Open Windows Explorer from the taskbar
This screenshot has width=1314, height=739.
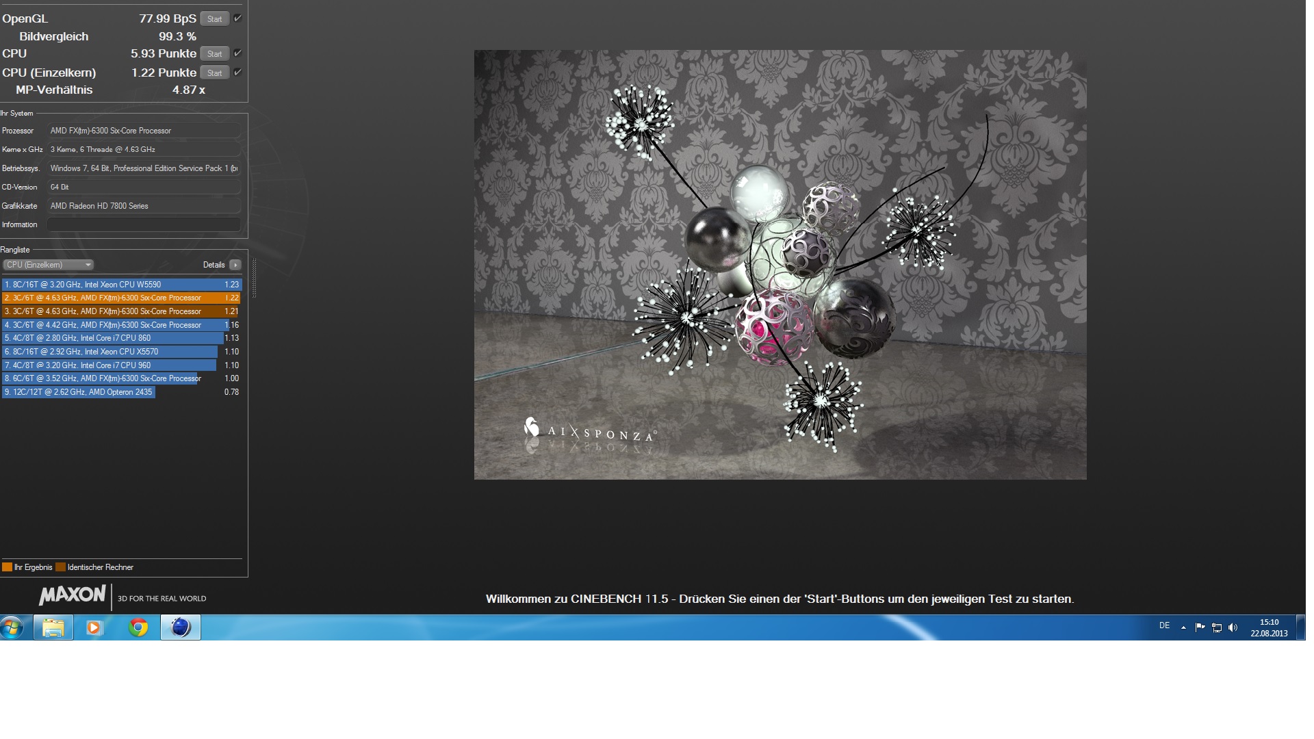53,627
